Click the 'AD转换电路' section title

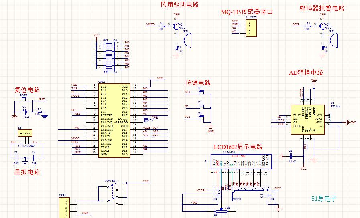[x=306, y=73]
